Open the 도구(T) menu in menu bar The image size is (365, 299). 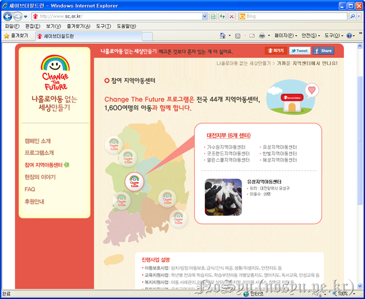click(103, 26)
